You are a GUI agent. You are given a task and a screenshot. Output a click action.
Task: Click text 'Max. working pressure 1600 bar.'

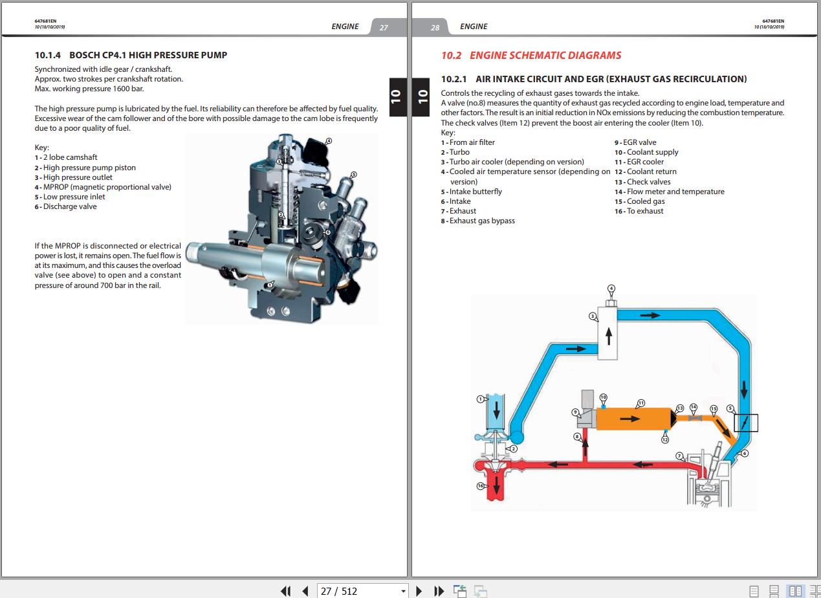(x=89, y=89)
